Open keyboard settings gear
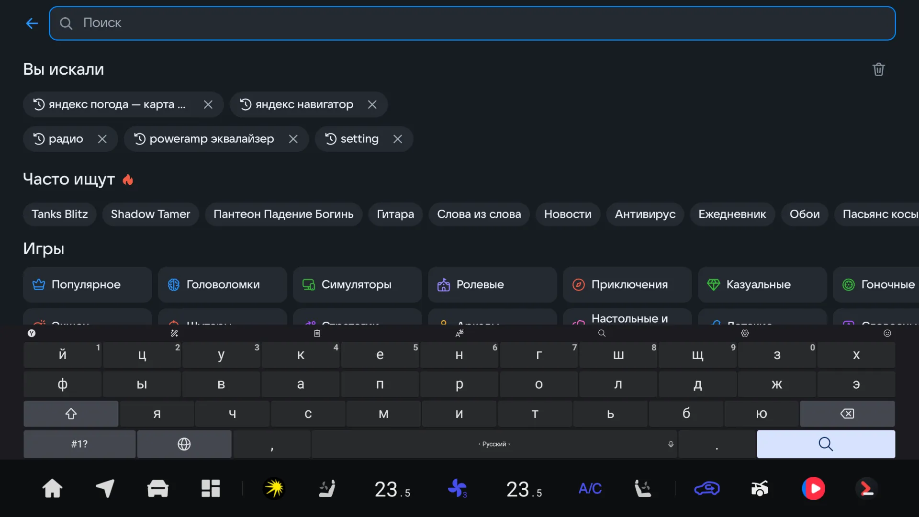Image resolution: width=919 pixels, height=517 pixels. pos(745,333)
